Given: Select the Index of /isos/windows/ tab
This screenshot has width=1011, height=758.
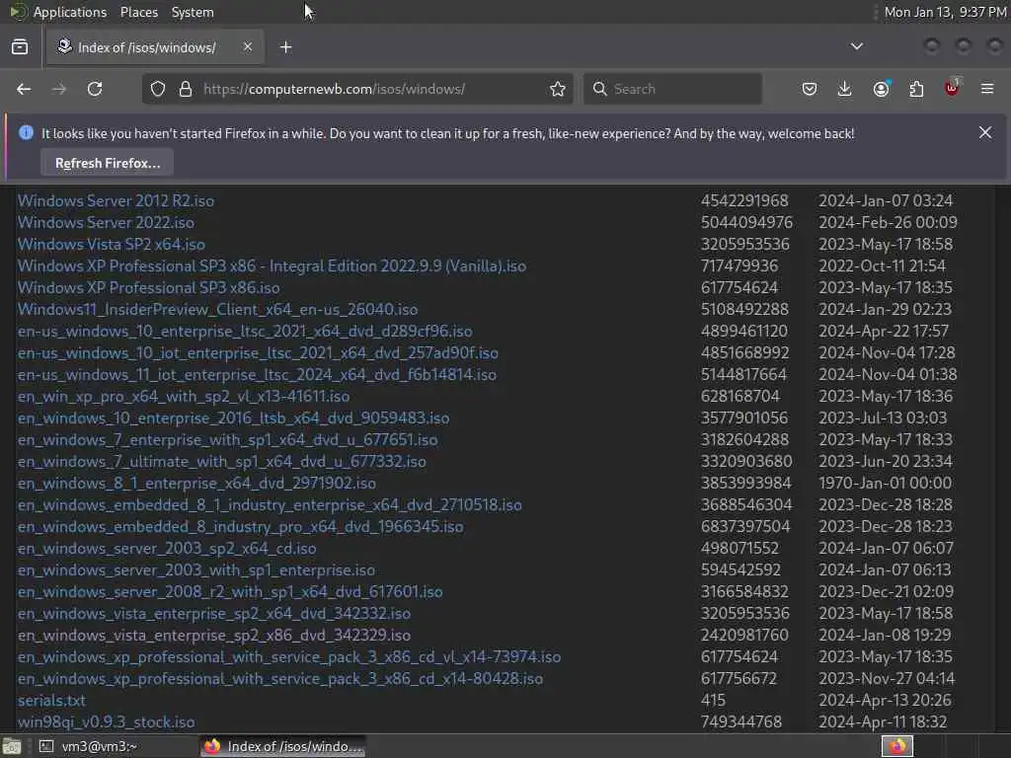Looking at the screenshot, I should click(x=155, y=47).
